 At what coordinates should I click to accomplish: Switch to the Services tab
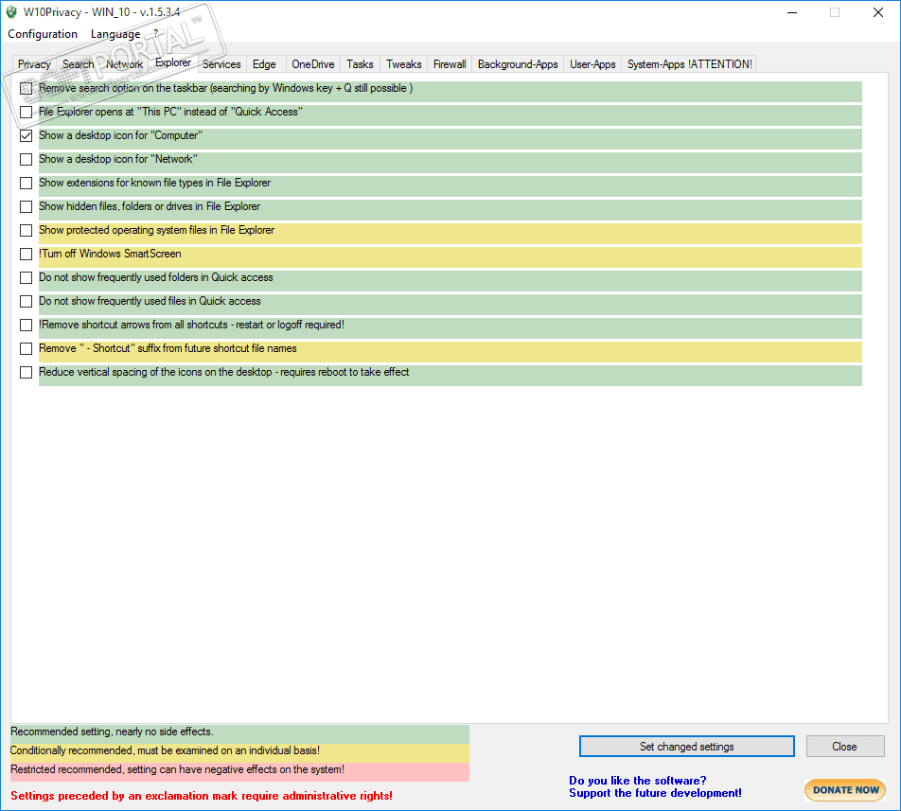point(221,64)
